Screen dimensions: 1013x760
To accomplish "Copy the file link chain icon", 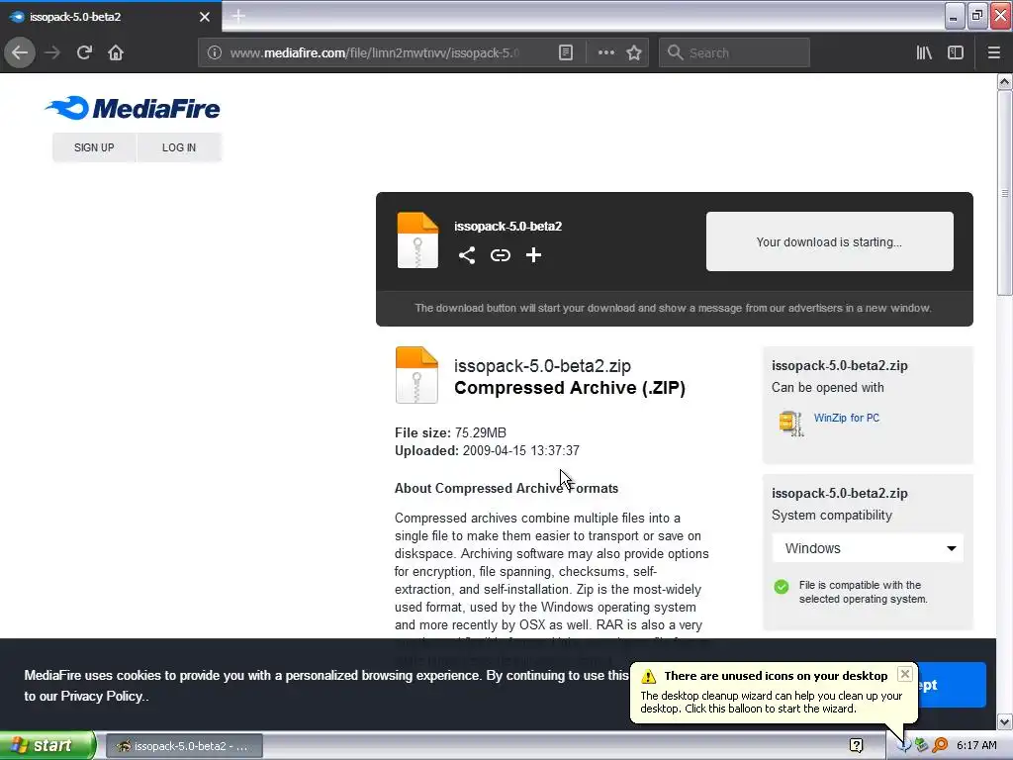I will (x=500, y=255).
